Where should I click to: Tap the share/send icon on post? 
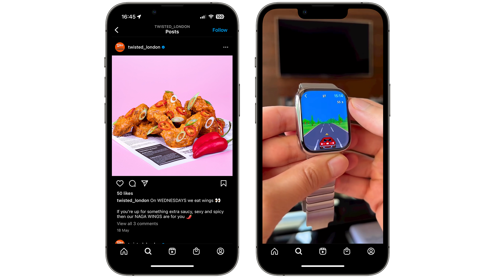tap(144, 183)
